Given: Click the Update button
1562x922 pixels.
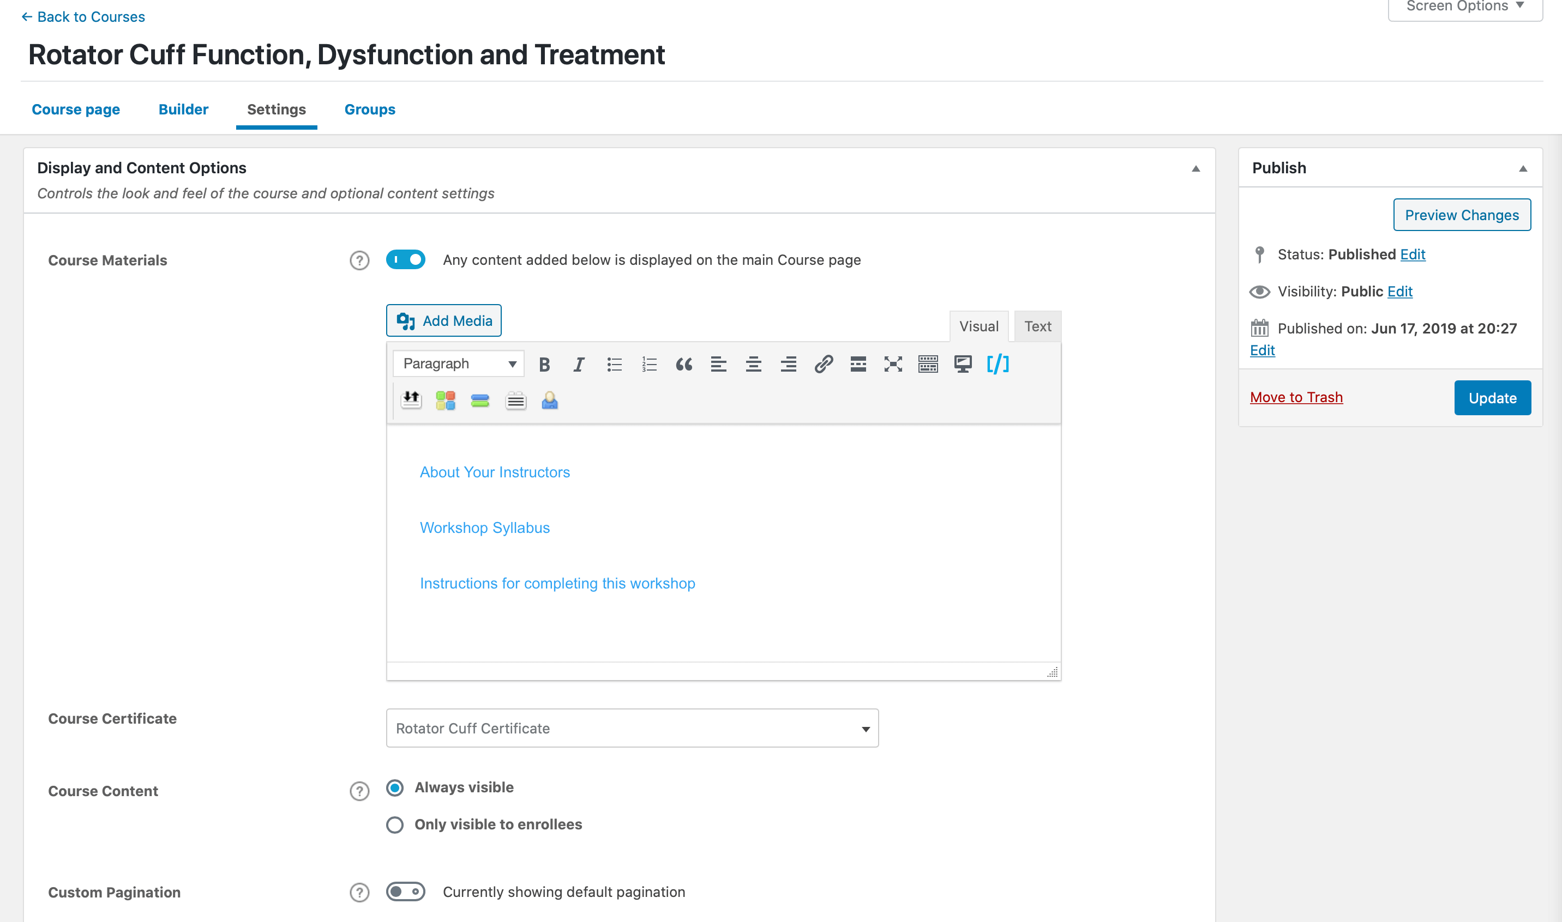Looking at the screenshot, I should click(x=1492, y=398).
